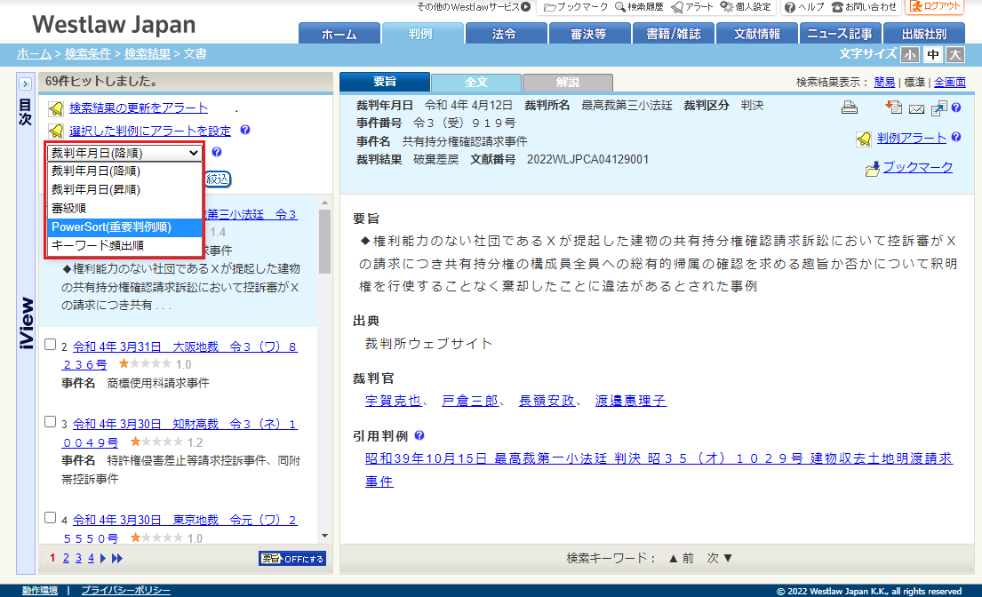Expand the 目次 sidebar arrow
This screenshot has height=597, width=982.
pos(25,84)
